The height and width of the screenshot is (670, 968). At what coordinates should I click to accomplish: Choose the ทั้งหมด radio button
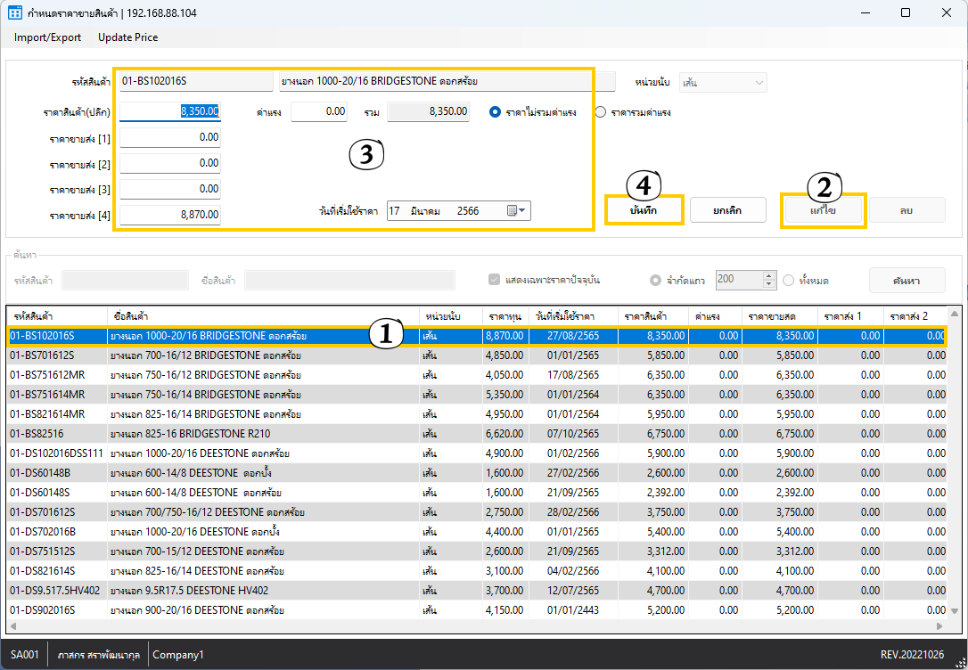point(788,280)
